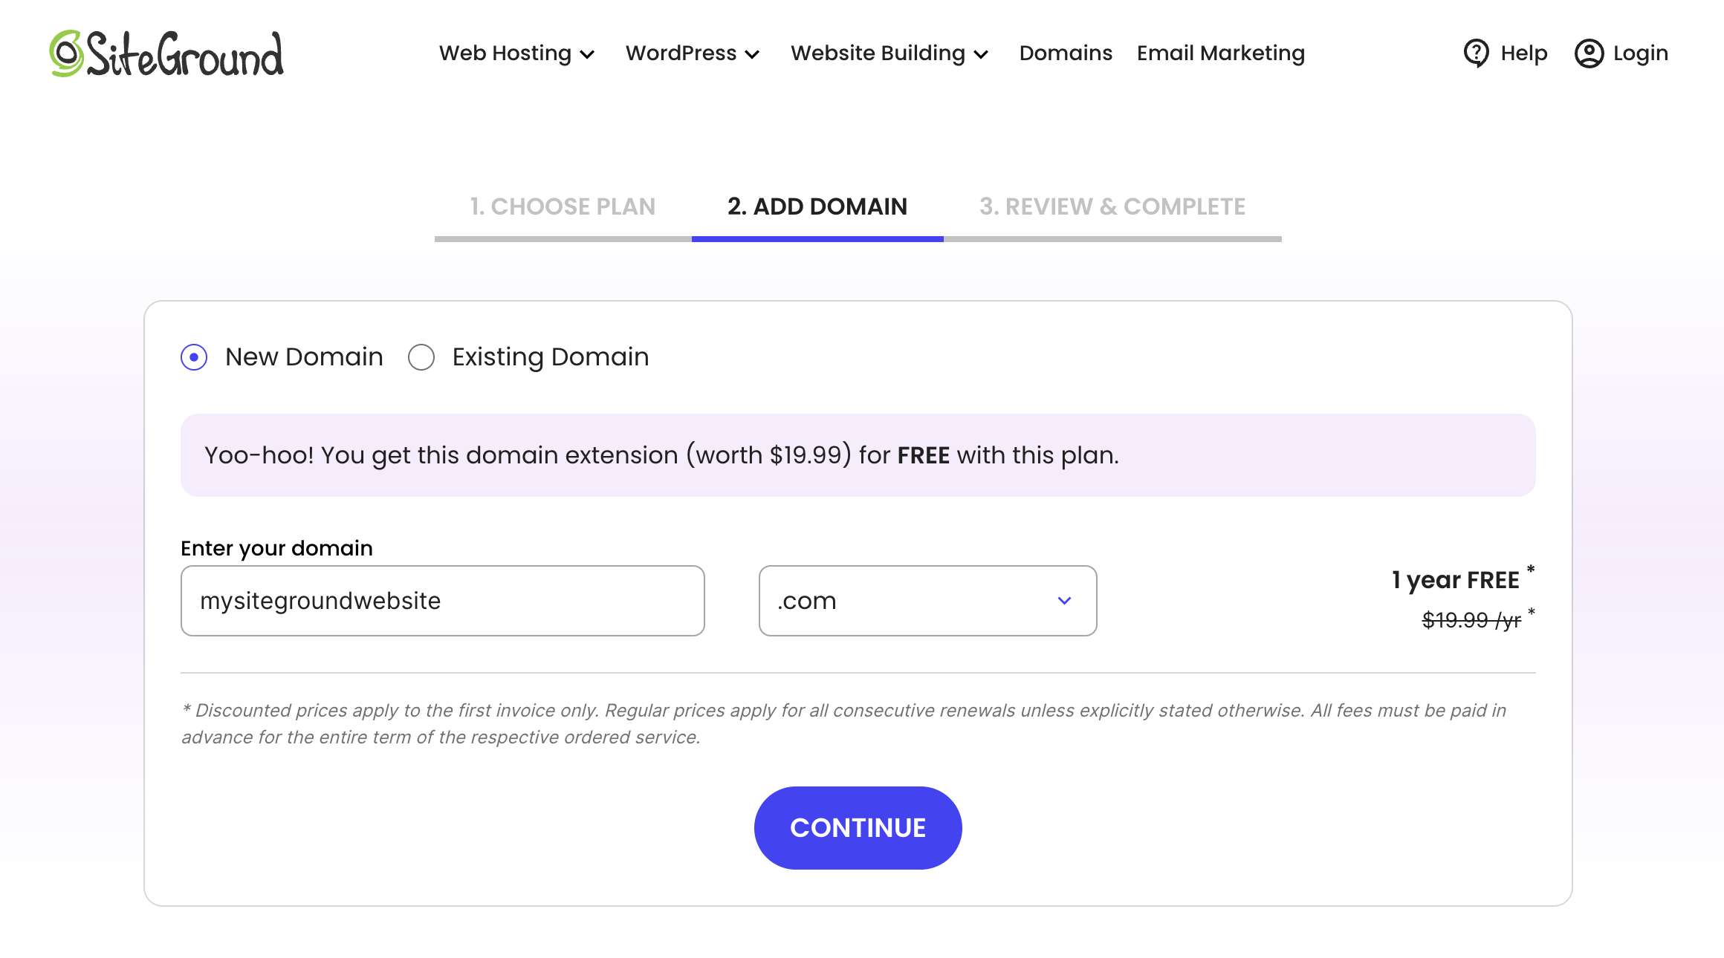Choose the Existing Domain label option
The height and width of the screenshot is (958, 1724).
click(550, 357)
